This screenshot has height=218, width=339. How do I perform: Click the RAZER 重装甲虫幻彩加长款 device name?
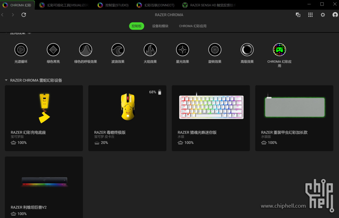(284, 132)
